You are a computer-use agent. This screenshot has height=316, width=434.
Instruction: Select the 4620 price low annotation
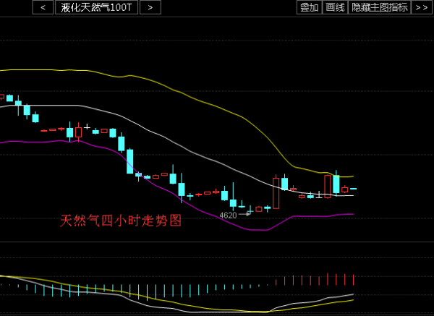point(228,215)
